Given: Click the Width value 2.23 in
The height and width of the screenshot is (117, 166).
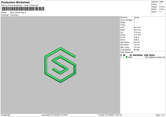Looking at the screenshot, I should tap(162, 9).
